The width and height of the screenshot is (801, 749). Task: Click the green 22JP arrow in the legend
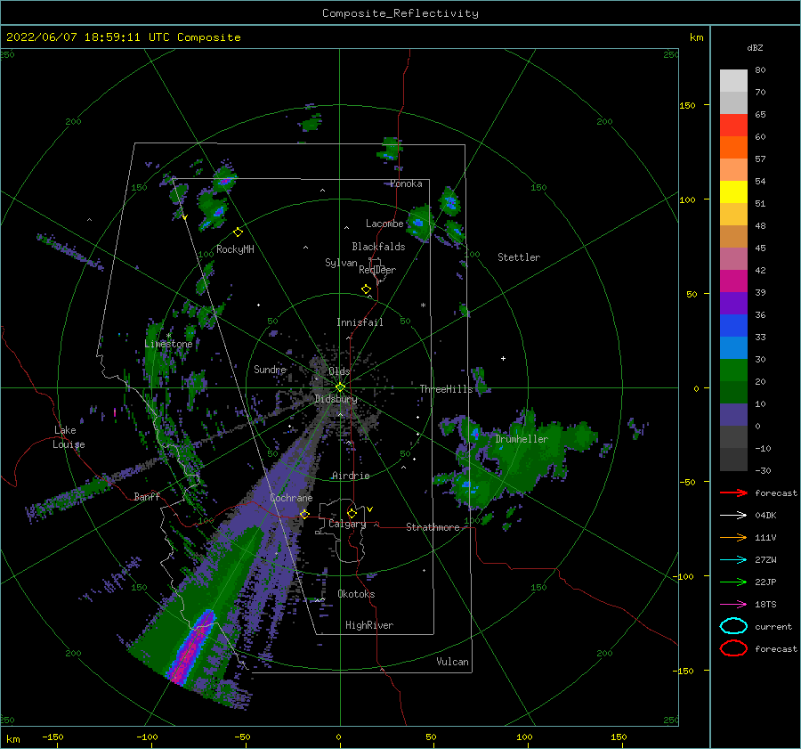point(733,582)
